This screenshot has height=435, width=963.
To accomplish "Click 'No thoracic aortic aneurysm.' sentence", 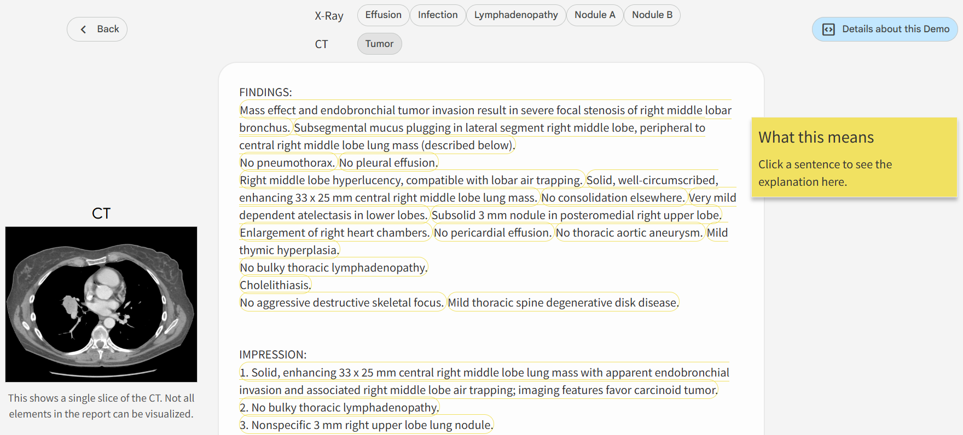I will [629, 233].
